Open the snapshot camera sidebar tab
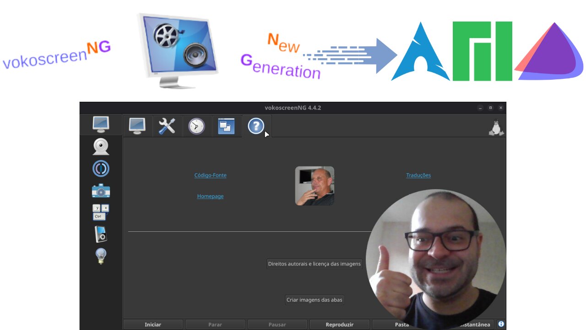Viewport: 586px width, 330px height. point(101,191)
